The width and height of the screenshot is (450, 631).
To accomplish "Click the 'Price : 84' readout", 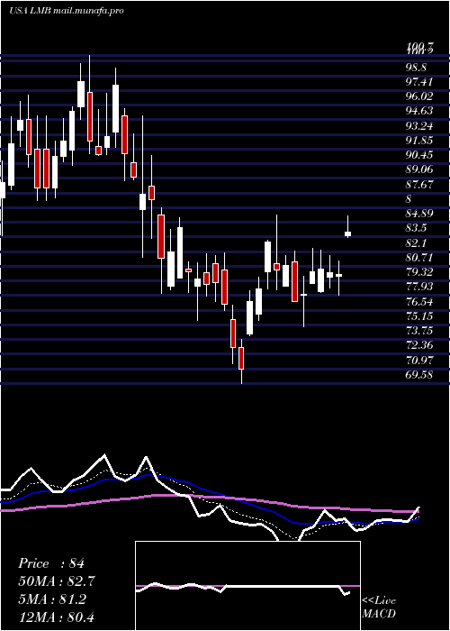I will 51,563.
